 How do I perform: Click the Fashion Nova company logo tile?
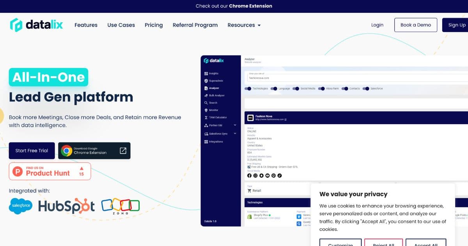250,118
